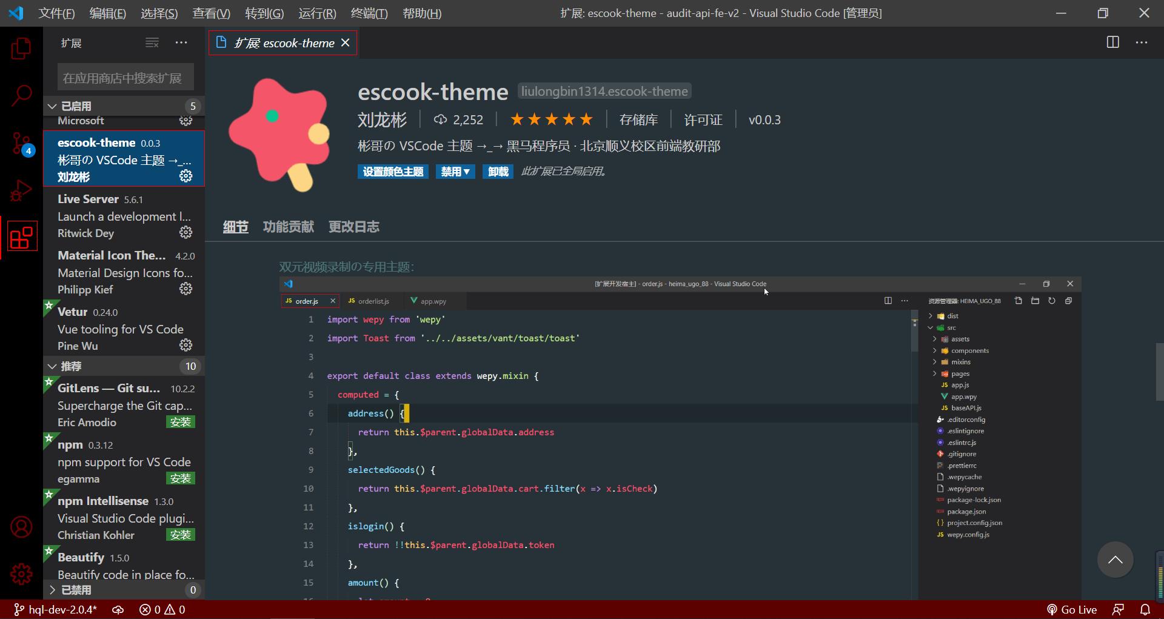Viewport: 1164px width, 619px height.
Task: Open the 文件(F) menu
Action: pyautogui.click(x=56, y=13)
